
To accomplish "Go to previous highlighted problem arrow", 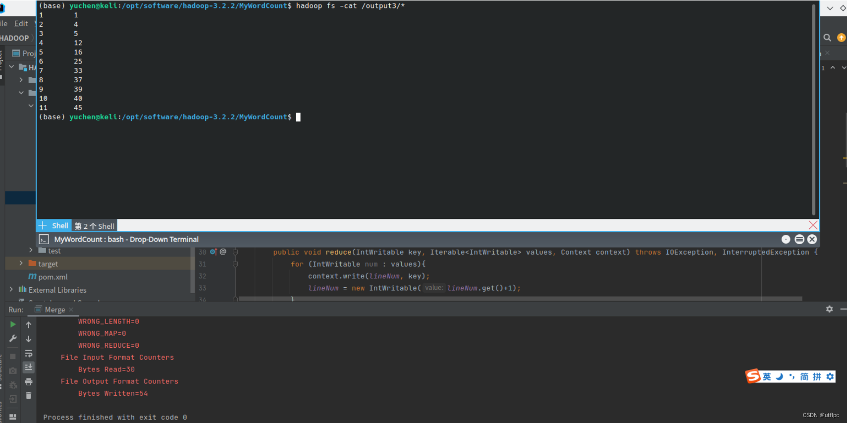I will point(833,67).
